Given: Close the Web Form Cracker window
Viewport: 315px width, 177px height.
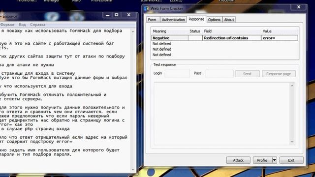Looking at the screenshot, I should [x=299, y=7].
